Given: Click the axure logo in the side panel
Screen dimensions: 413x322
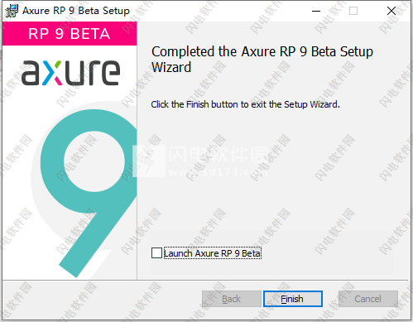Looking at the screenshot, I should [71, 73].
